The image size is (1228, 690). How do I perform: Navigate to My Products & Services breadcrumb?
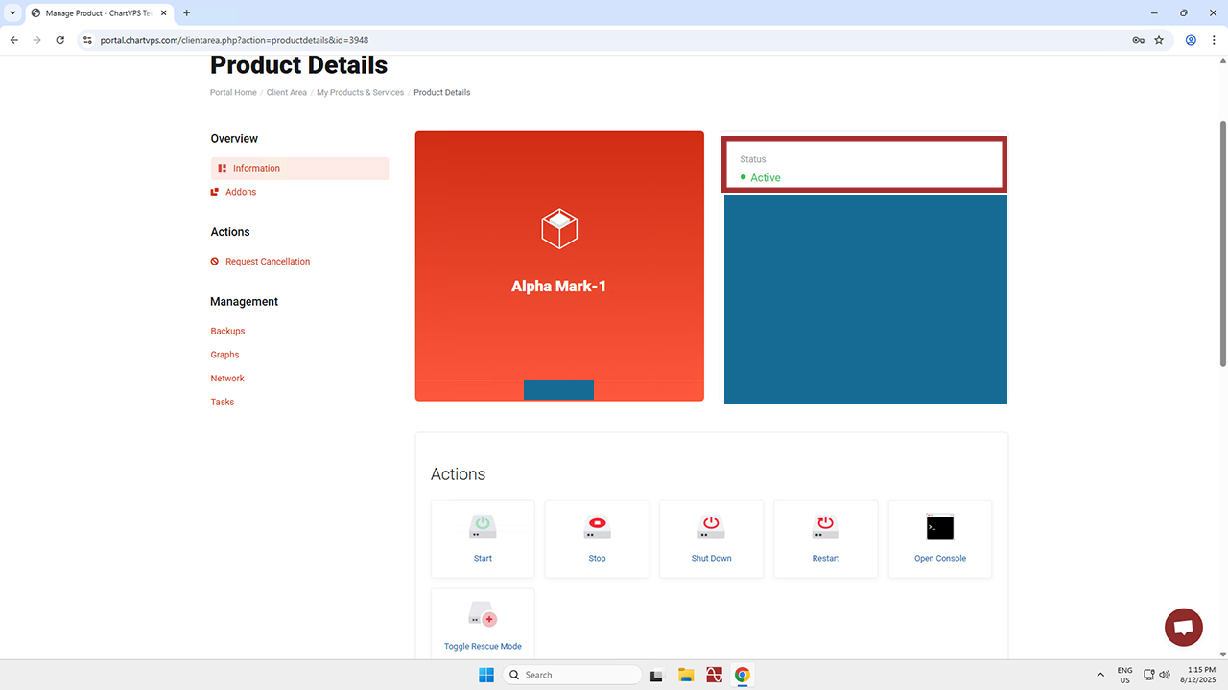(x=360, y=93)
